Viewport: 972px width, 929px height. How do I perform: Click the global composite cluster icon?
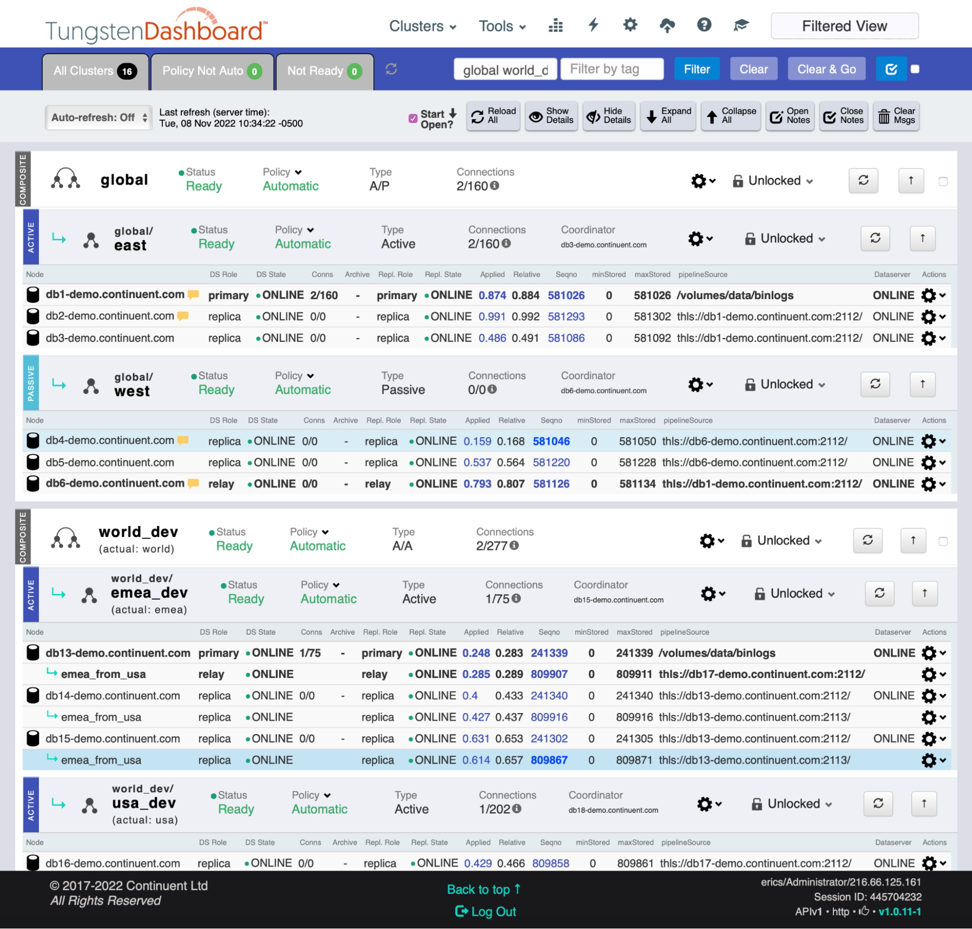click(65, 179)
